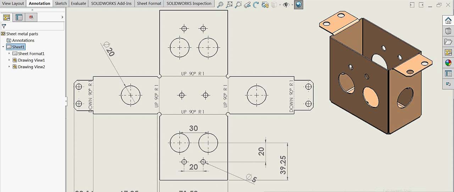
Task: Click the Zoom to Fit icon
Action: [x=220, y=5]
